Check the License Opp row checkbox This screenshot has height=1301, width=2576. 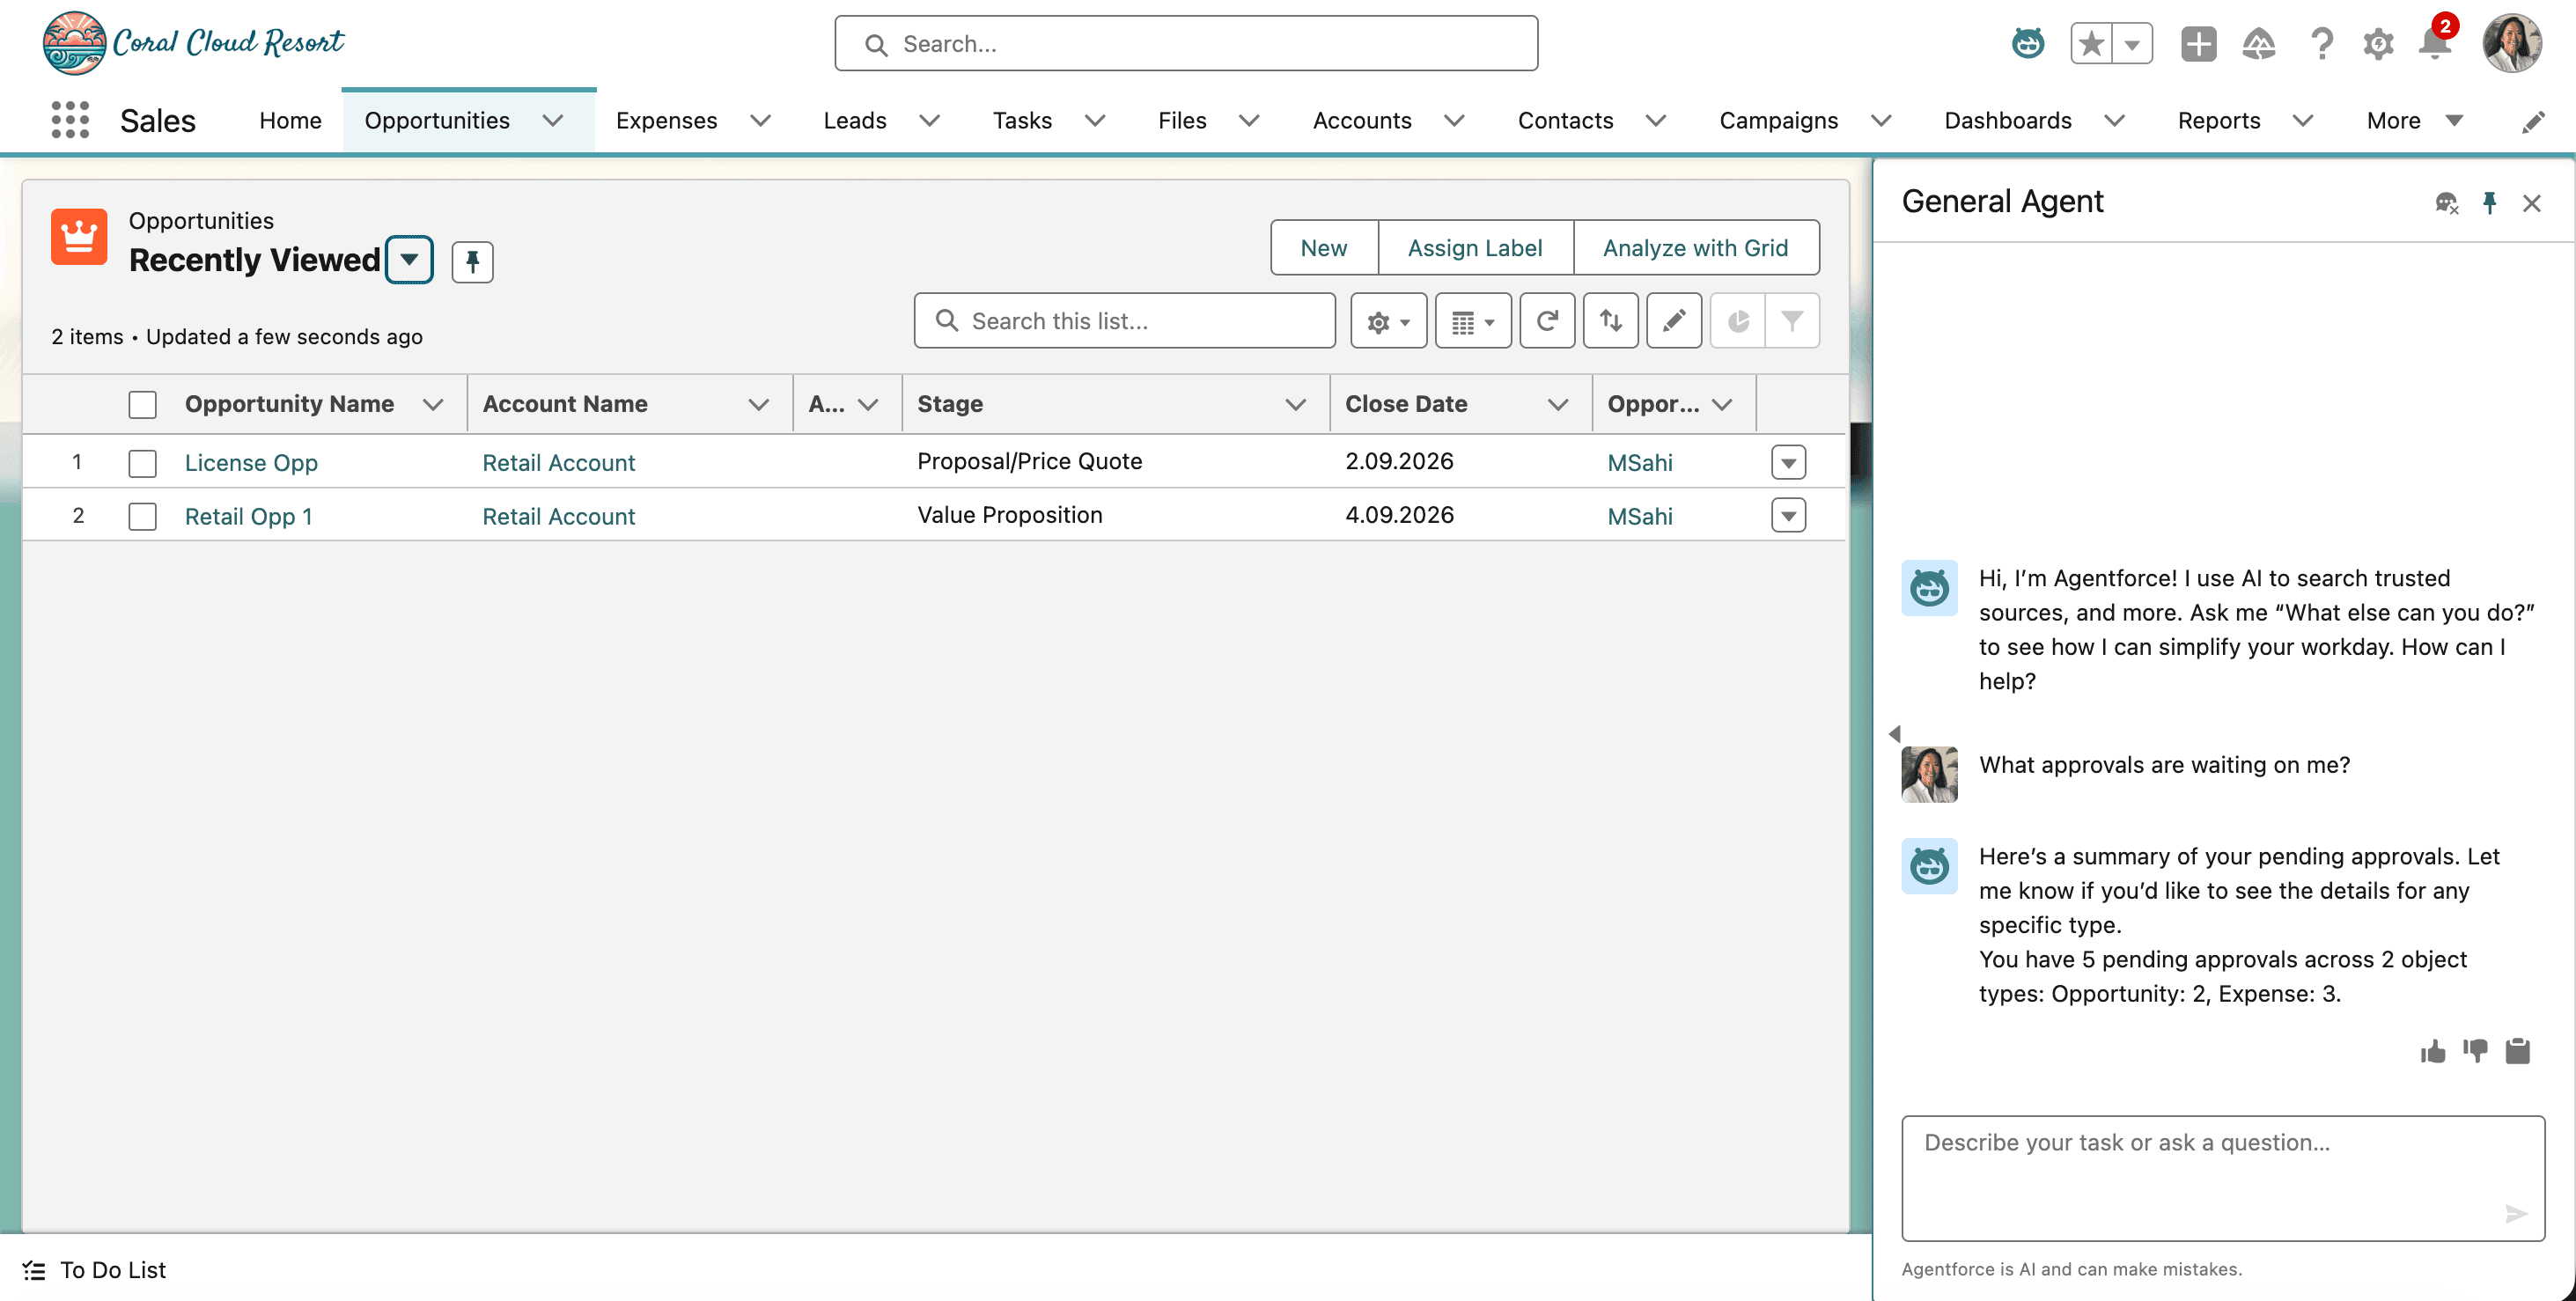(142, 462)
